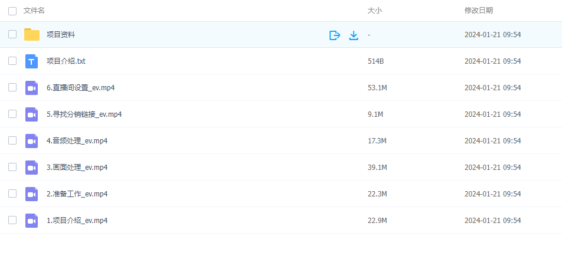Click the blue text file icon for 项目介绍.txt

(x=32, y=61)
